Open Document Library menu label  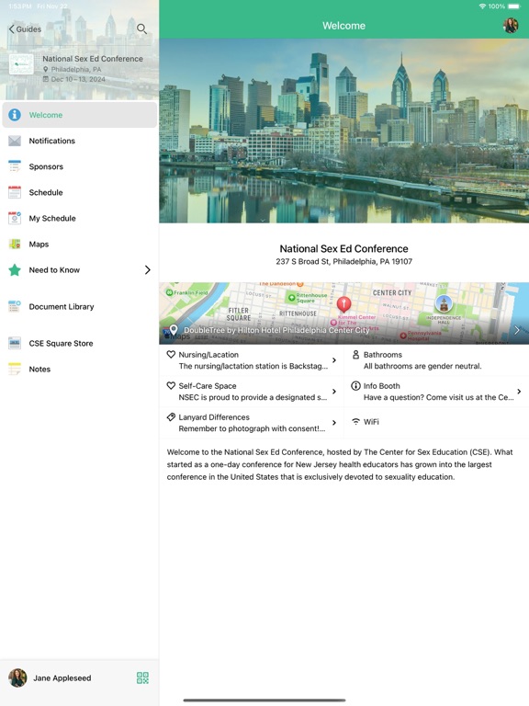[62, 307]
